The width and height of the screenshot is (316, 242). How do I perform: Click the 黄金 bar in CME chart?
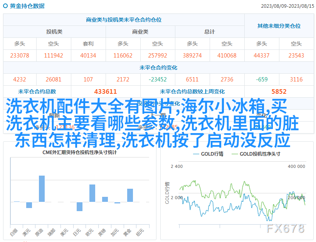point(130,195)
